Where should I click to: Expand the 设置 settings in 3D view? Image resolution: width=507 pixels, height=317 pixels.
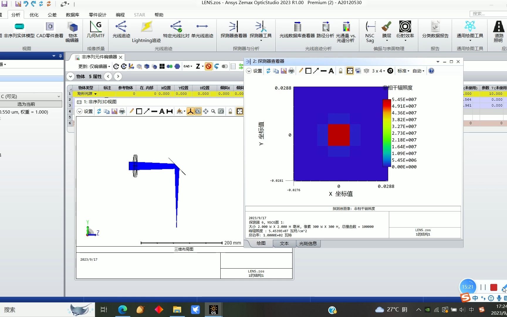tap(85, 111)
